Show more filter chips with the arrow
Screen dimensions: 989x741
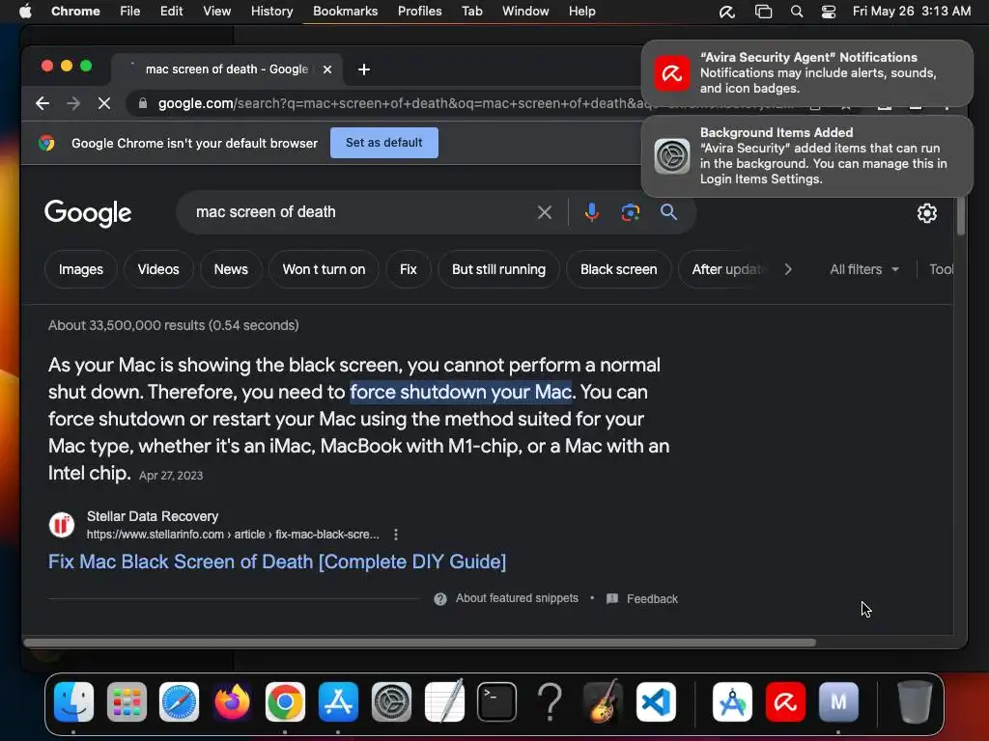pos(788,270)
